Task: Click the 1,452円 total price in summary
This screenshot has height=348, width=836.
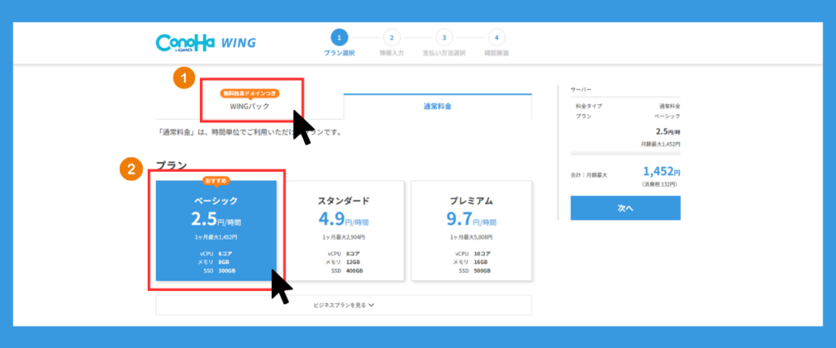Action: tap(660, 171)
